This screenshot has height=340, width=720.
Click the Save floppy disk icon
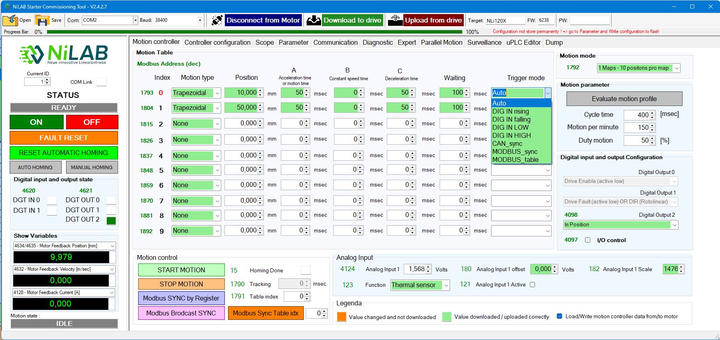click(42, 20)
